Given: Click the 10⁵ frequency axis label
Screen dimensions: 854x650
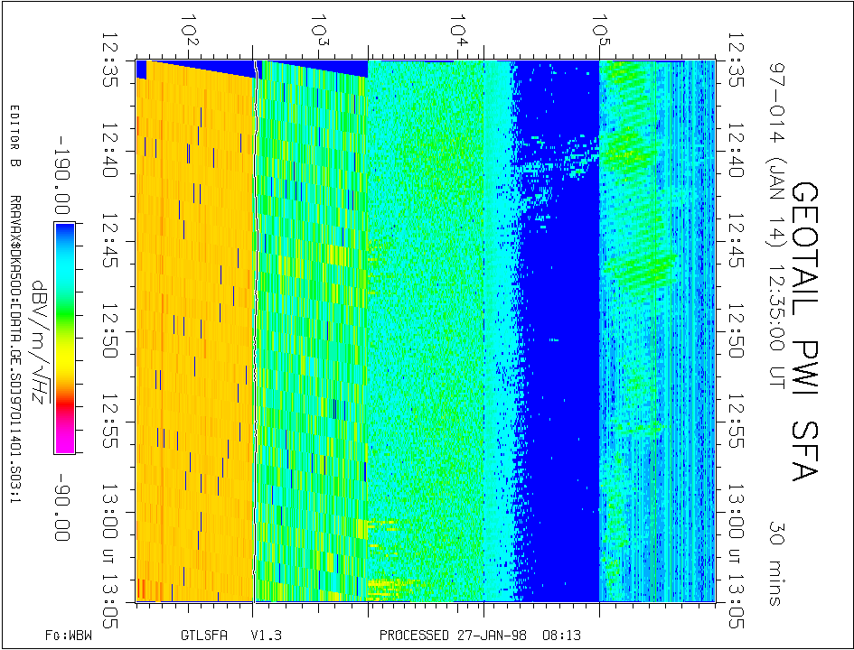Looking at the screenshot, I should [597, 34].
